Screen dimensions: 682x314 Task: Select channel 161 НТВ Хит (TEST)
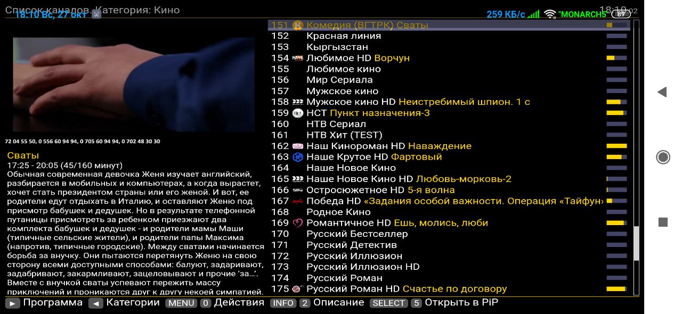point(449,135)
